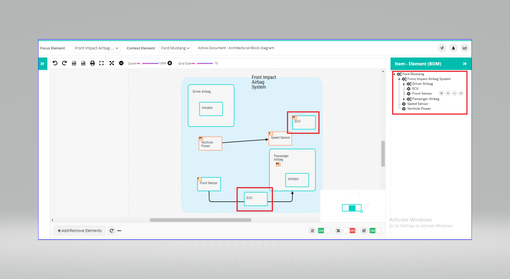Select the Driver Airbag block
Screen dimensions: 510x279
tap(211, 106)
